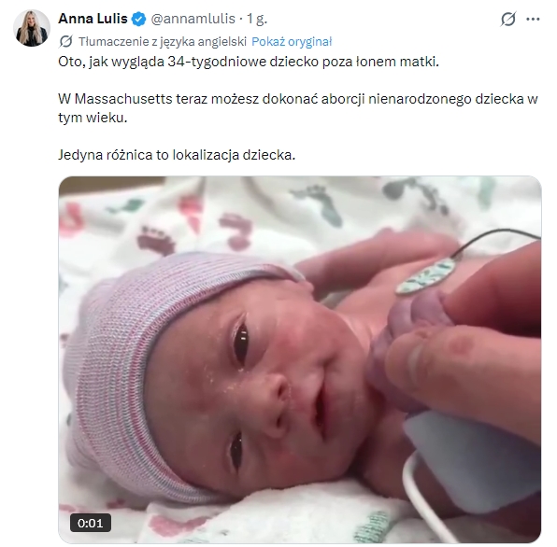Image resolution: width=557 pixels, height=547 pixels.
Task: Open the three-dot more options menu
Action: click(533, 20)
